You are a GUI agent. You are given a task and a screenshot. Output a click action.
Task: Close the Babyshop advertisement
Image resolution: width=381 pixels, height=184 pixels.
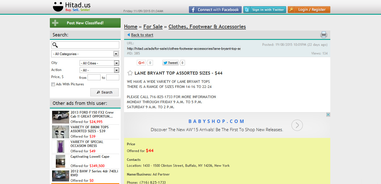[328, 114]
